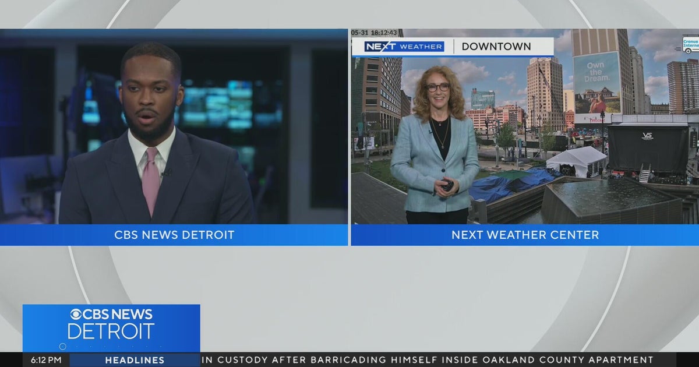Click the "NEXT WEATHER CENTER" lower banner
Viewport: 699px width, 367px height.
click(x=525, y=235)
